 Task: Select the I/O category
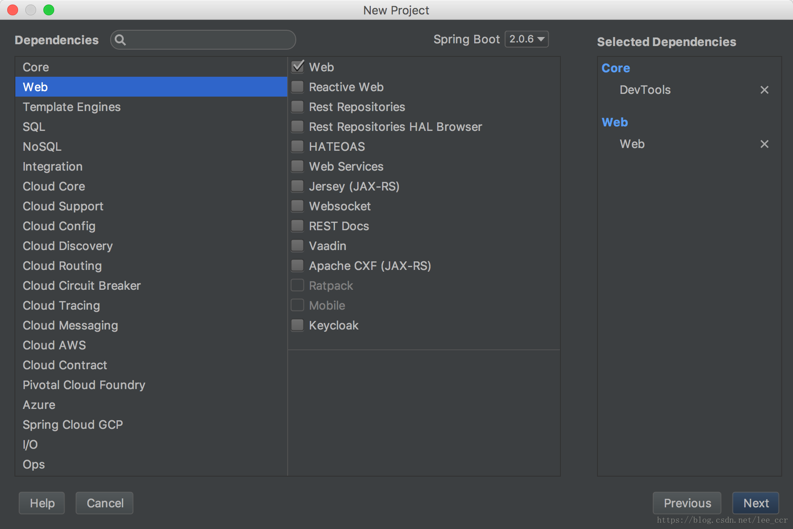151,444
